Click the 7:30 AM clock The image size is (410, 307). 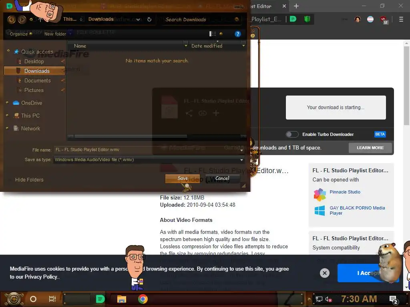pyautogui.click(x=359, y=299)
